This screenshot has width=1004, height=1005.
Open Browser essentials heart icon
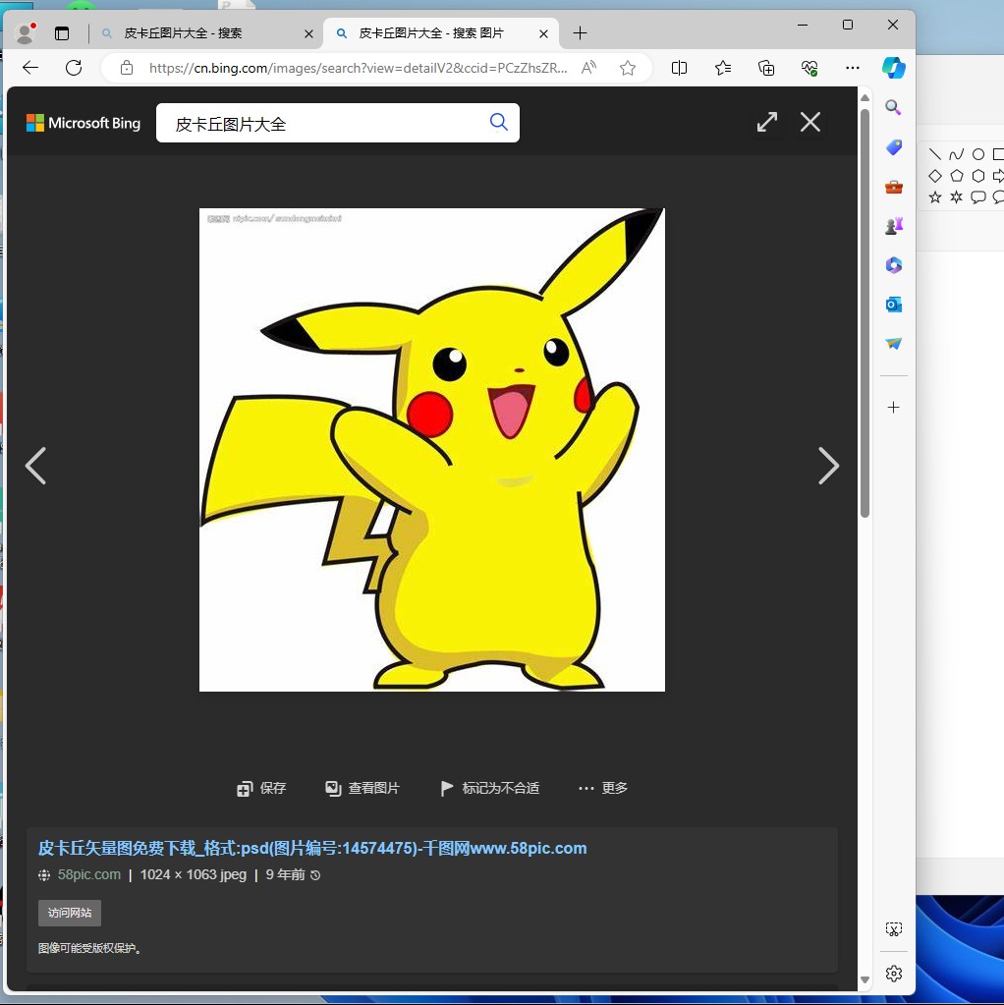point(809,68)
